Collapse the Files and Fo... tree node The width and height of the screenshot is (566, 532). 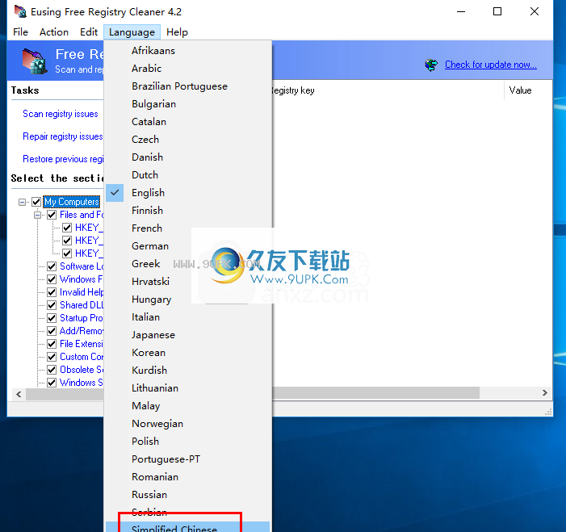[x=37, y=215]
